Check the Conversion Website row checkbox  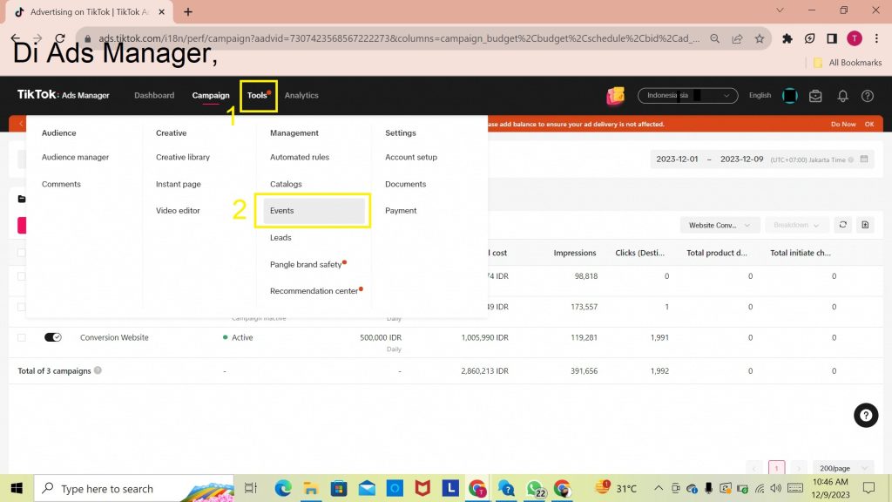23,337
